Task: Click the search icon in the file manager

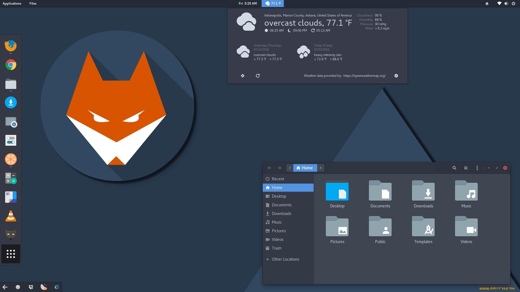Action: pyautogui.click(x=454, y=168)
